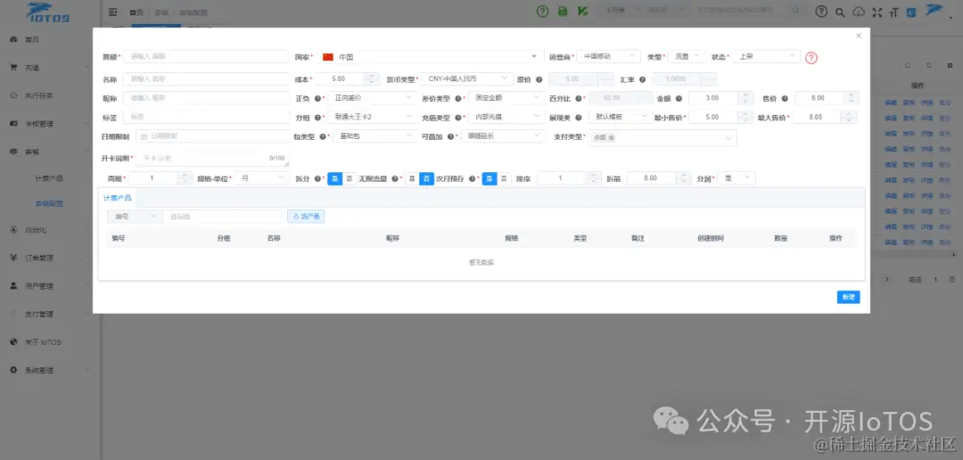Click the 周期 stepper arrows
This screenshot has height=460, width=963.
(x=185, y=178)
